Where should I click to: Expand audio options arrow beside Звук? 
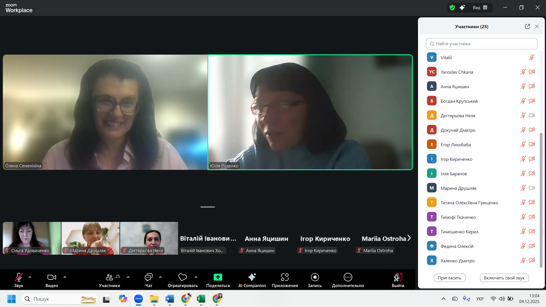[30, 277]
